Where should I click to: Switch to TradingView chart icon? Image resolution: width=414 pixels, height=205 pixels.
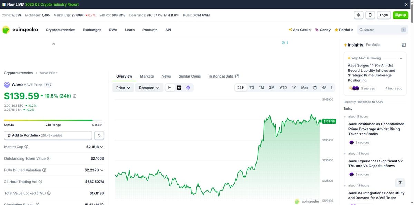coord(179,88)
